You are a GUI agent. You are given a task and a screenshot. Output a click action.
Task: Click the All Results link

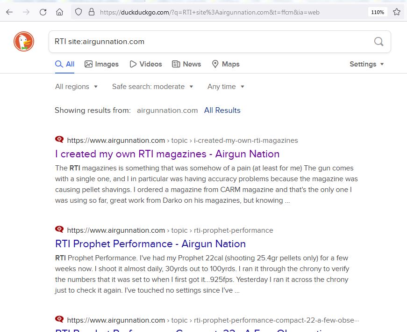click(x=222, y=111)
